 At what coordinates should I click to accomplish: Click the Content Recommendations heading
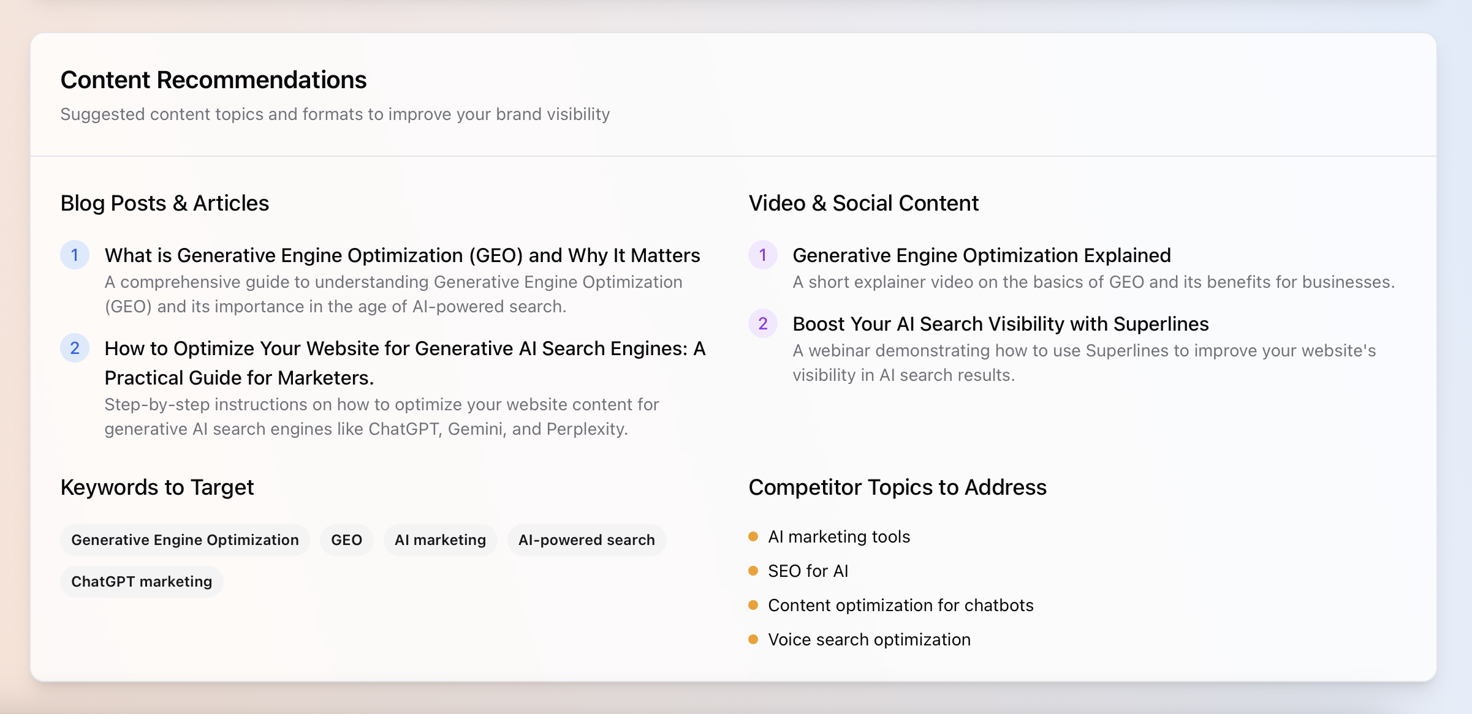point(213,80)
